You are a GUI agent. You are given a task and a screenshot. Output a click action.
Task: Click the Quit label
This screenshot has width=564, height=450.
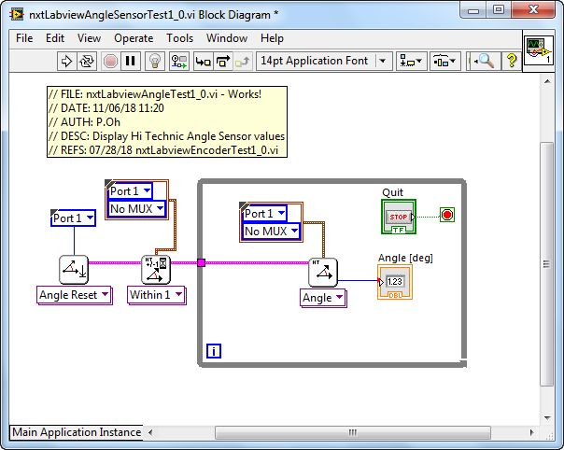(392, 192)
